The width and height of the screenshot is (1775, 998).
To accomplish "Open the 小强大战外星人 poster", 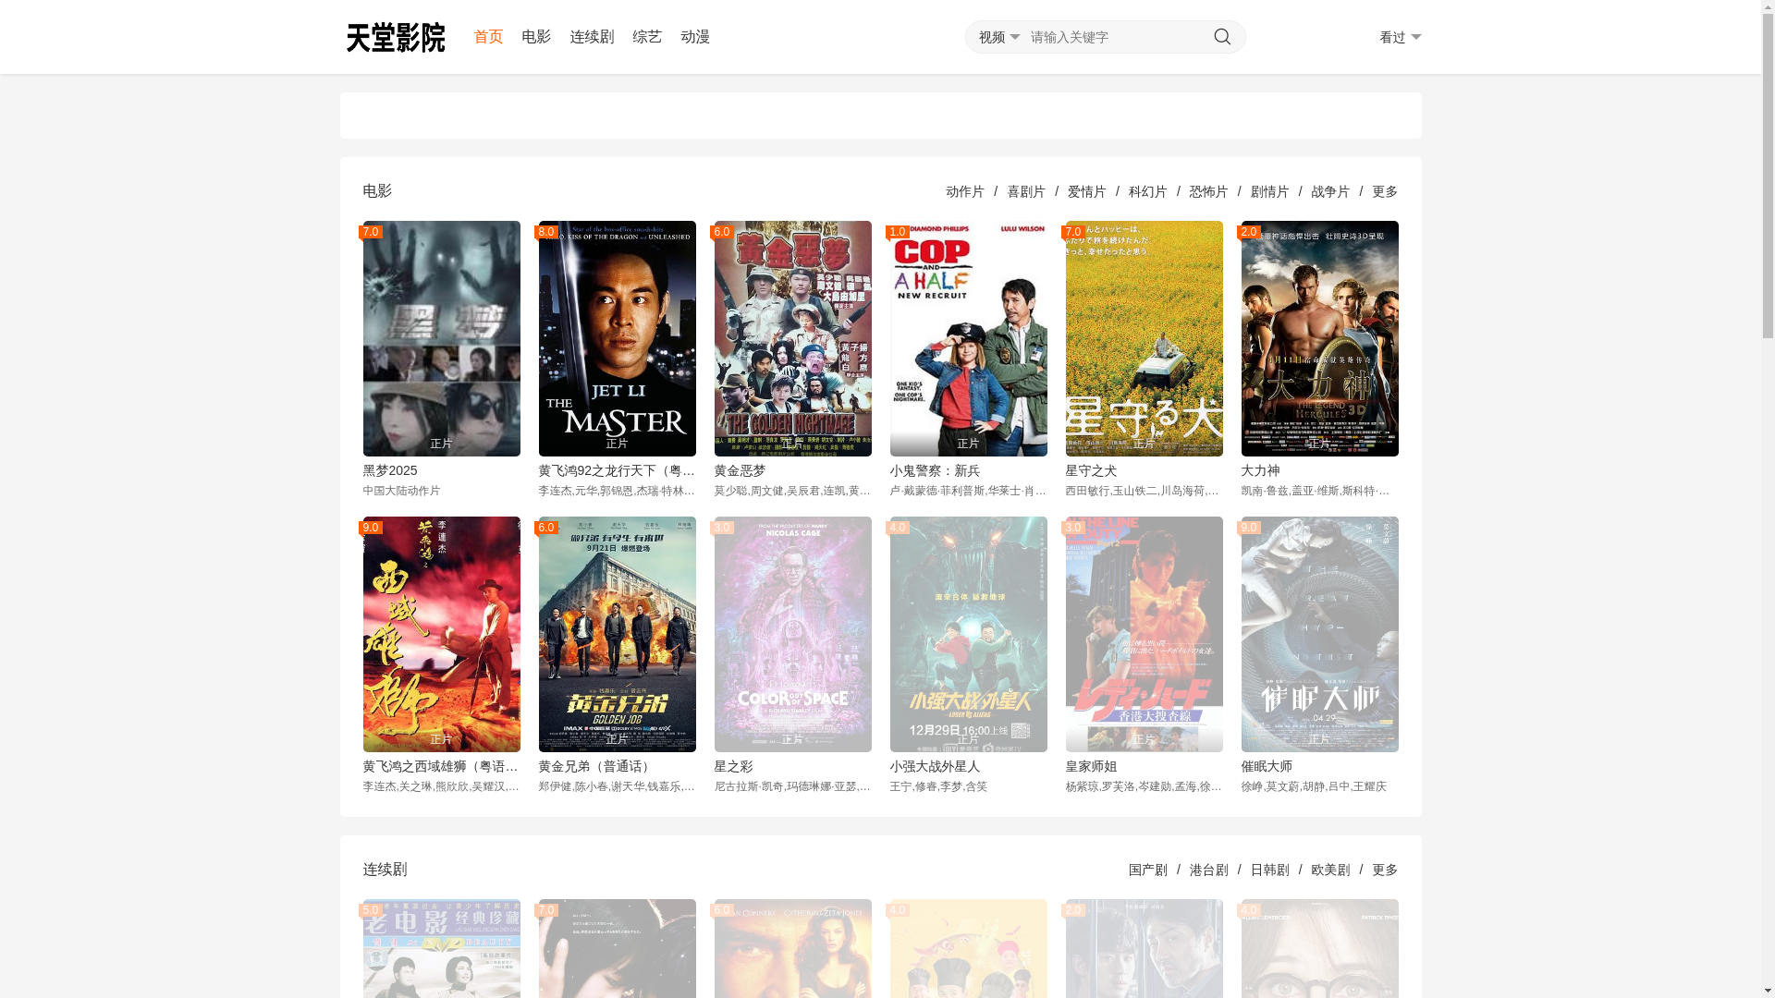I will point(969,634).
